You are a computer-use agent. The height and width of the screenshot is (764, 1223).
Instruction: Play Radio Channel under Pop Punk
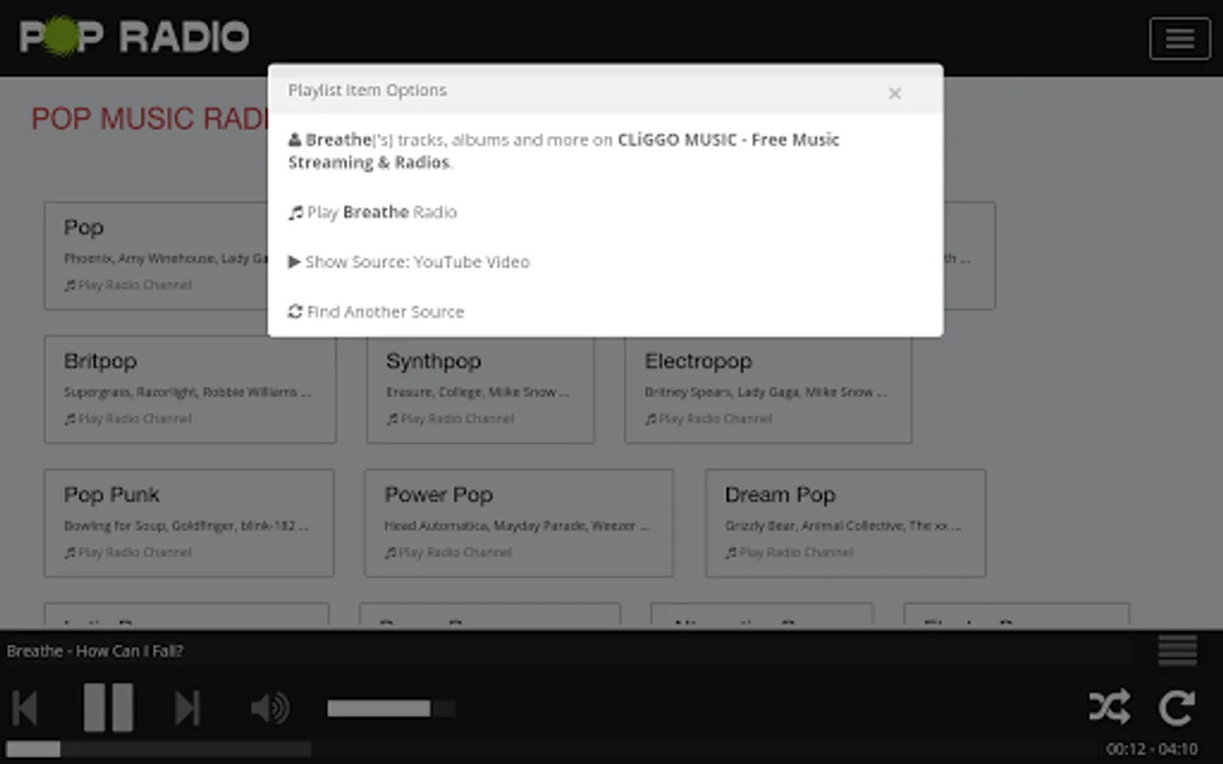point(128,553)
